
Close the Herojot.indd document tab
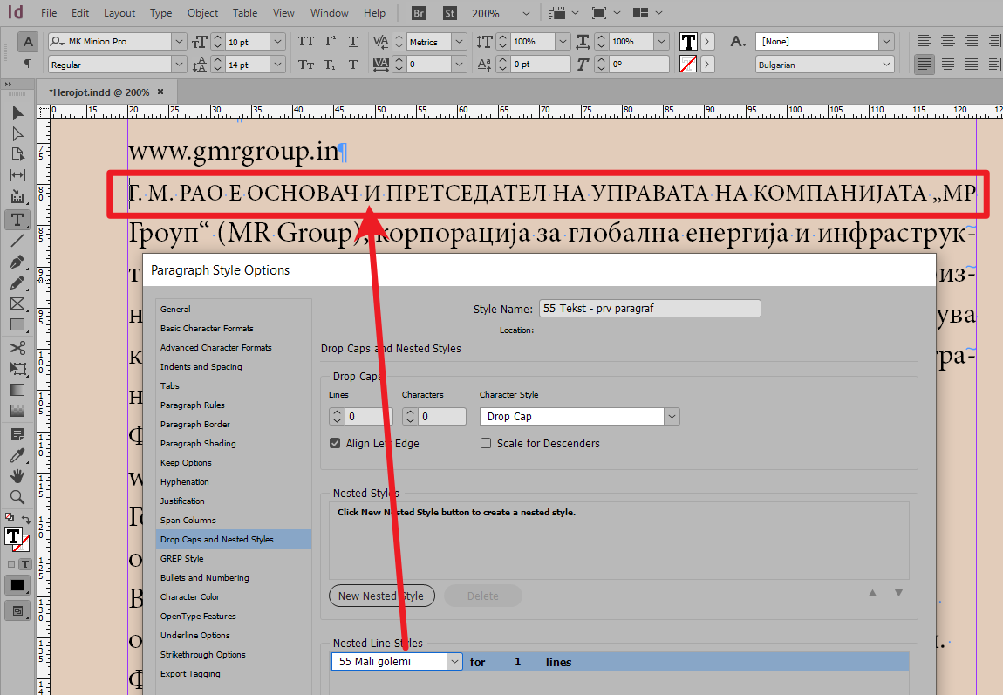(x=160, y=92)
